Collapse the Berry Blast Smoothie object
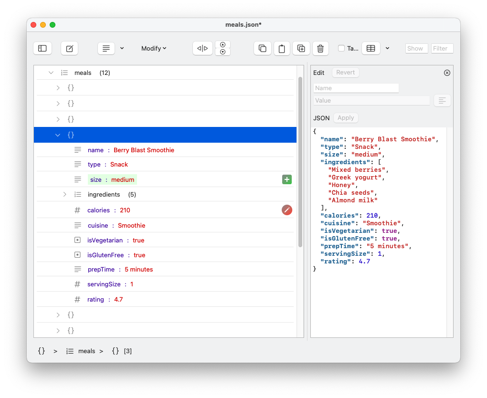487x398 pixels. (57, 135)
